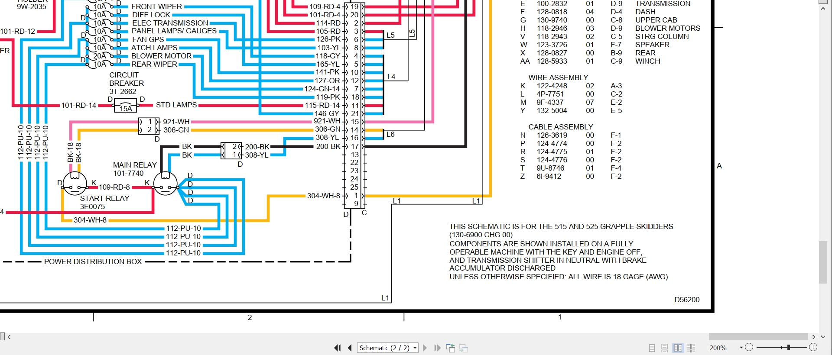The width and height of the screenshot is (832, 355).
Task: Click the 109-RD-8 wire label
Action: coord(114,187)
